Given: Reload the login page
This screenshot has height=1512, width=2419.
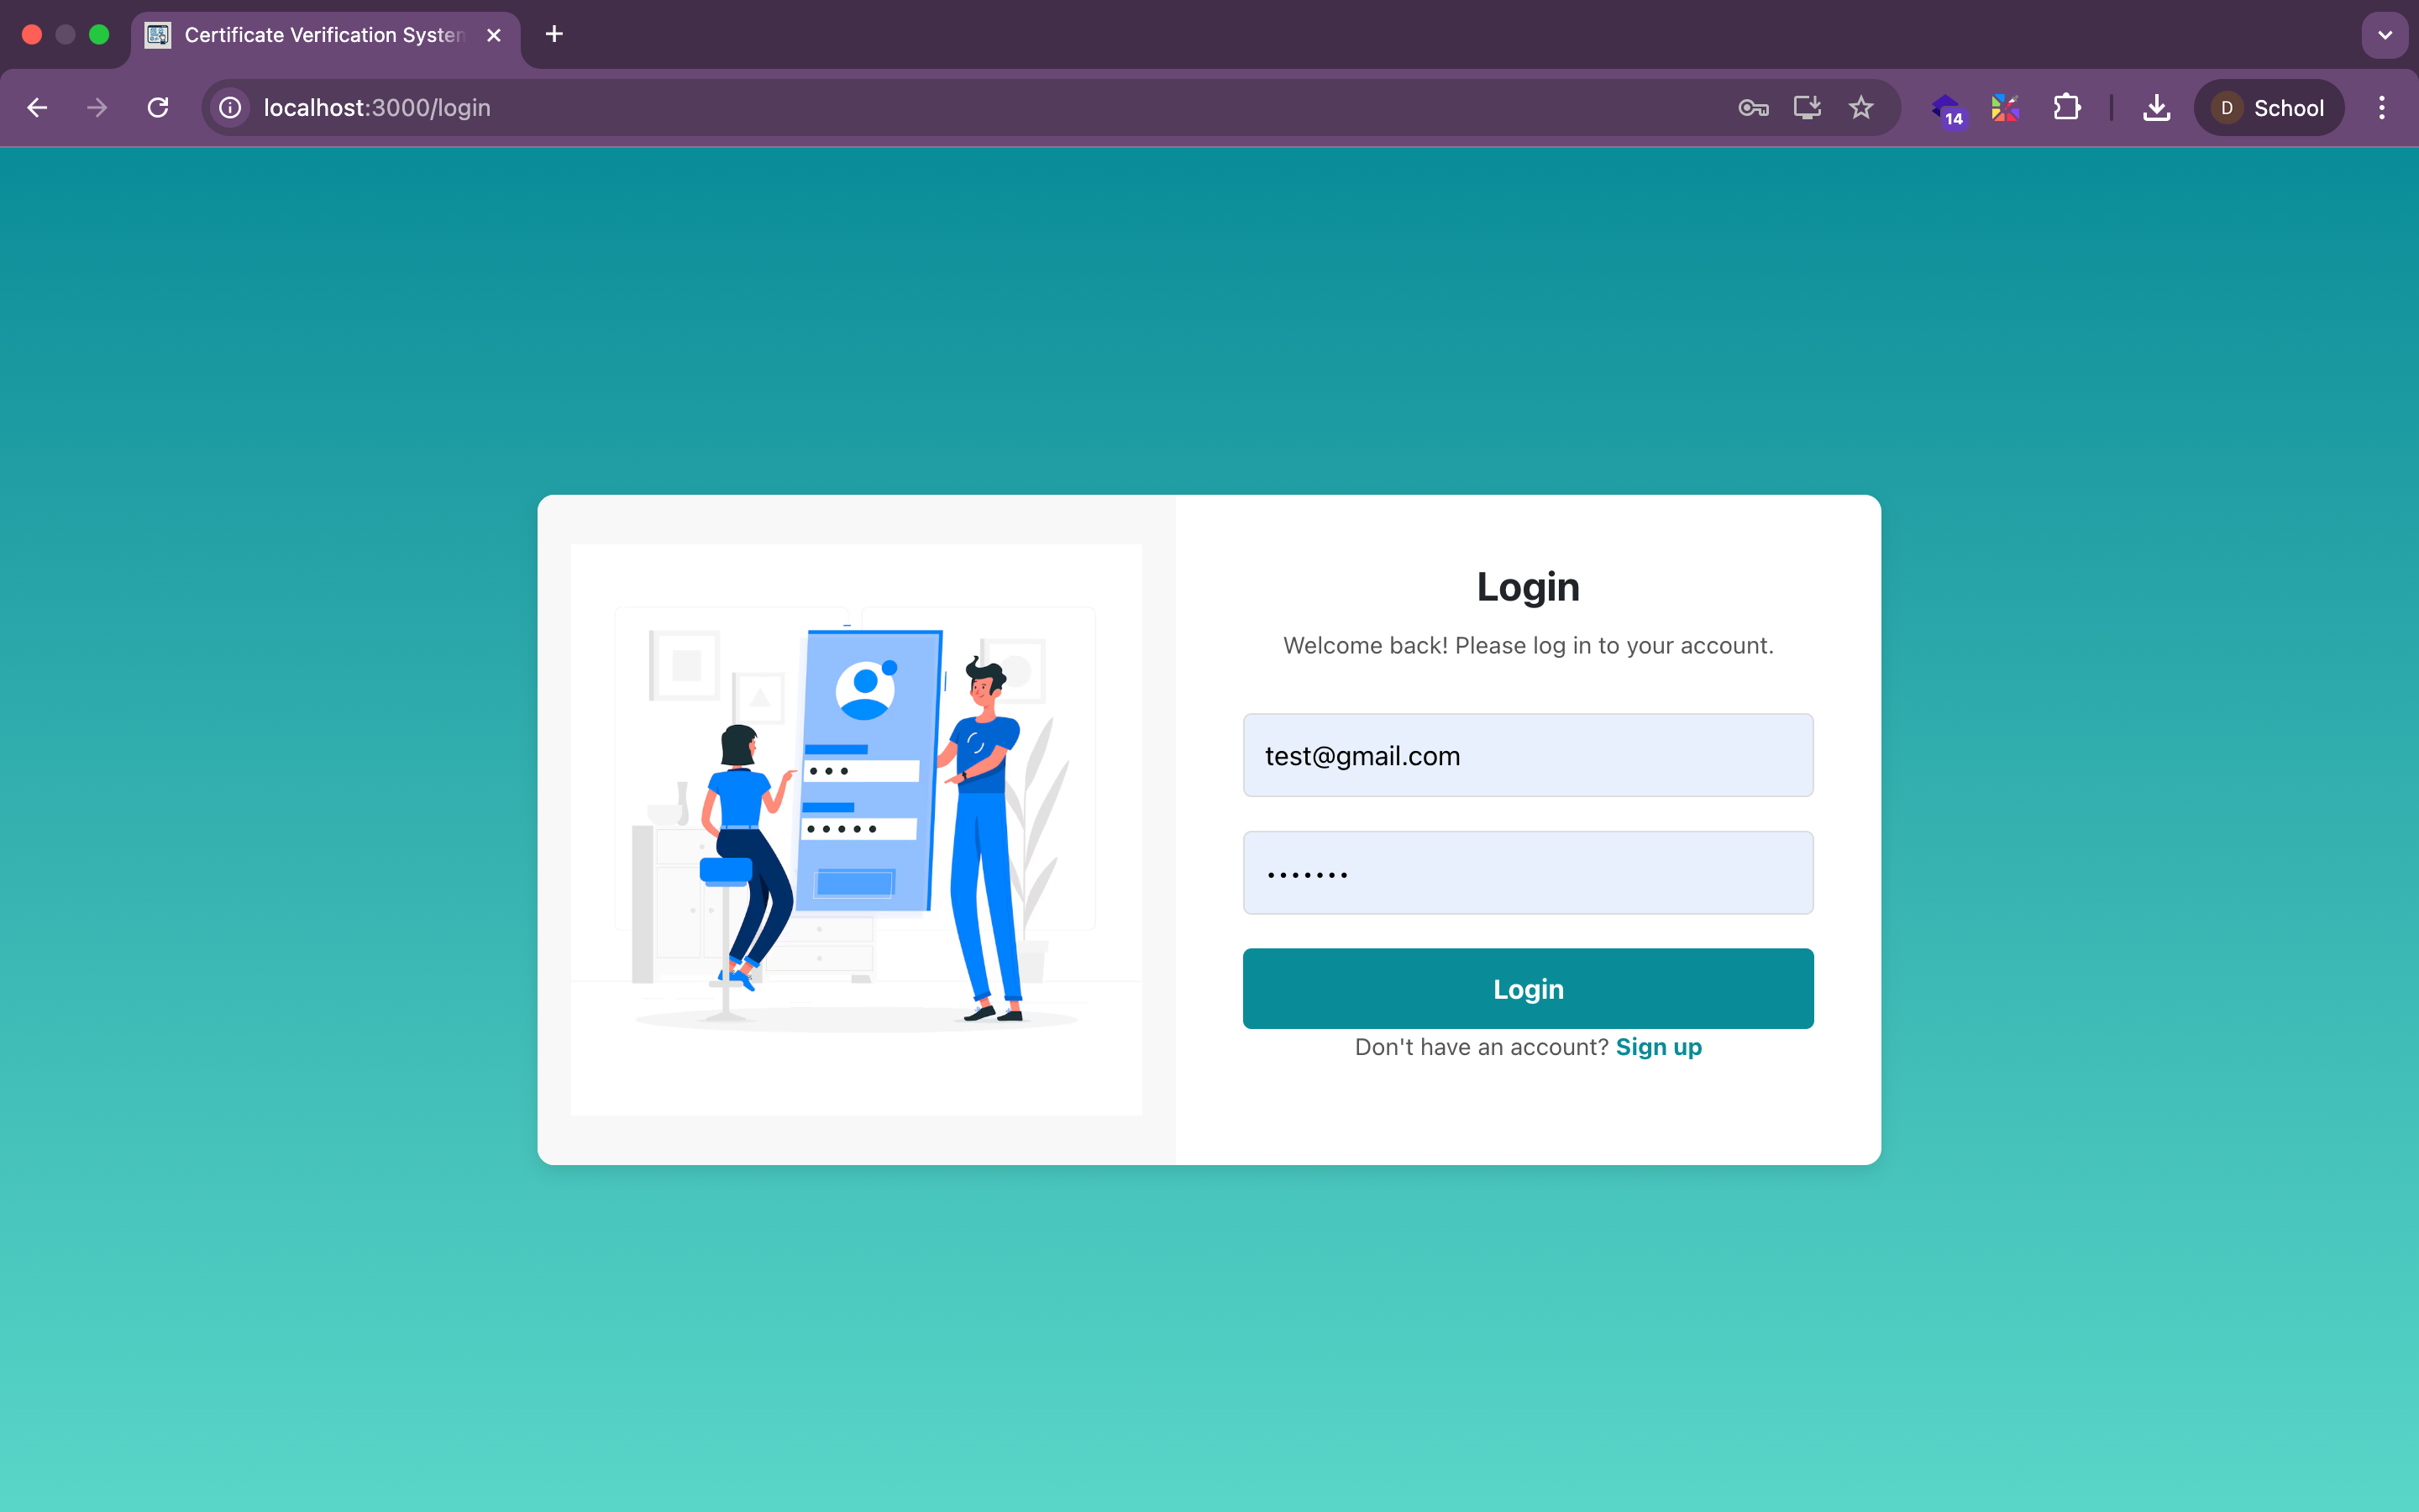Looking at the screenshot, I should tap(158, 107).
